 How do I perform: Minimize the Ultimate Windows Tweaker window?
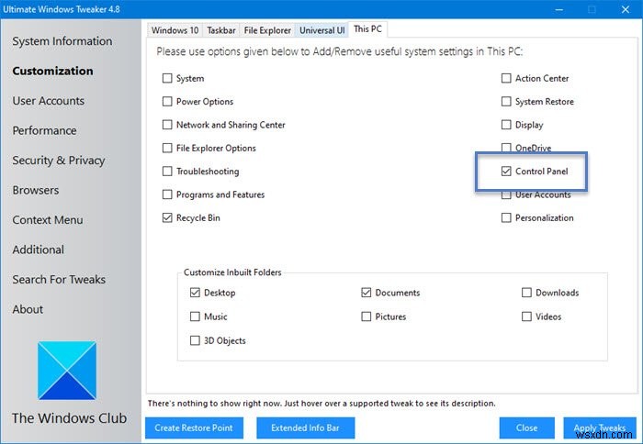(x=559, y=9)
